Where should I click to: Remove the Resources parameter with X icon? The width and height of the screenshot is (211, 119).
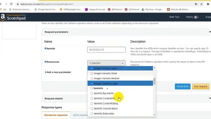click(45, 62)
